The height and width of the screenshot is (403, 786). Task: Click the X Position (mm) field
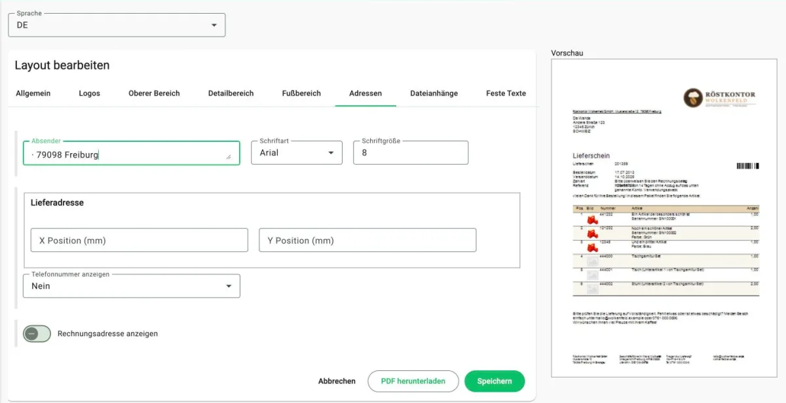point(140,240)
